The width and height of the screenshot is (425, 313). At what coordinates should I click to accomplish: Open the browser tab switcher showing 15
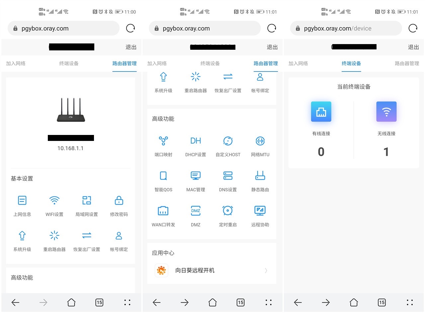(x=99, y=302)
